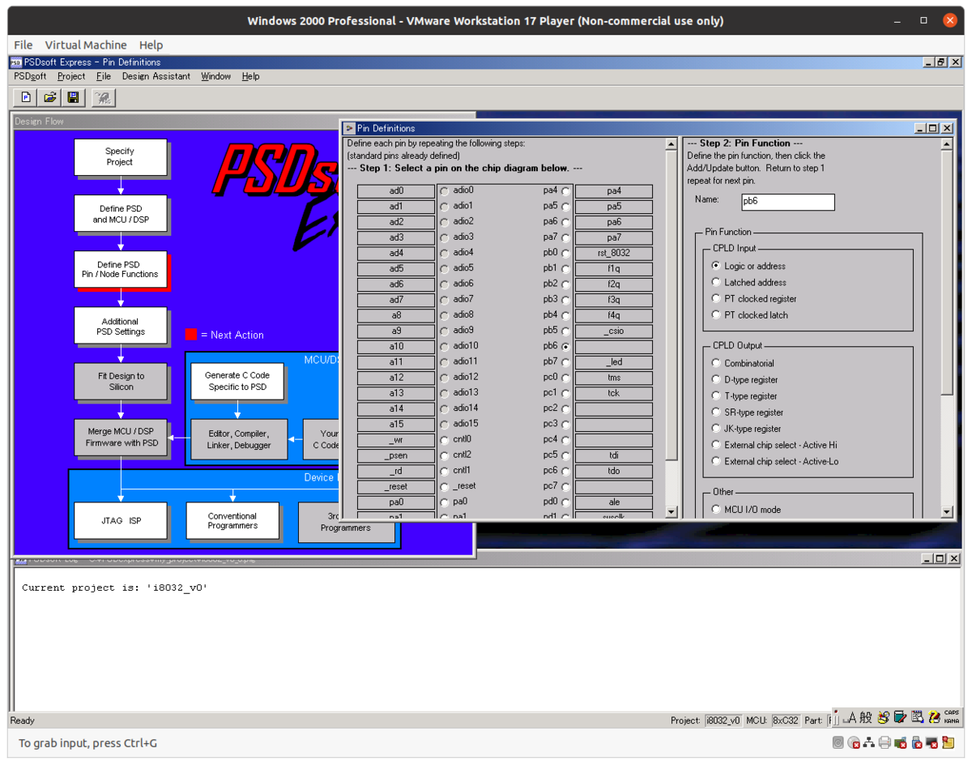The image size is (972, 765).
Task: Select the D-type register option
Action: coord(716,379)
